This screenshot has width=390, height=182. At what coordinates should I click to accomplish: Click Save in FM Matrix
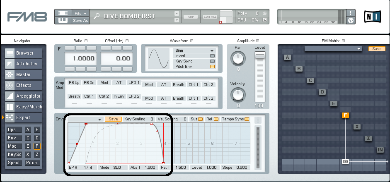377,49
